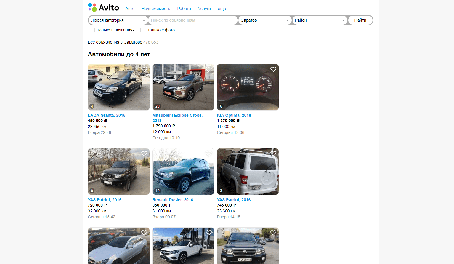Image resolution: width=454 pixels, height=264 pixels.
Task: Click the Найти search button
Action: (360, 20)
